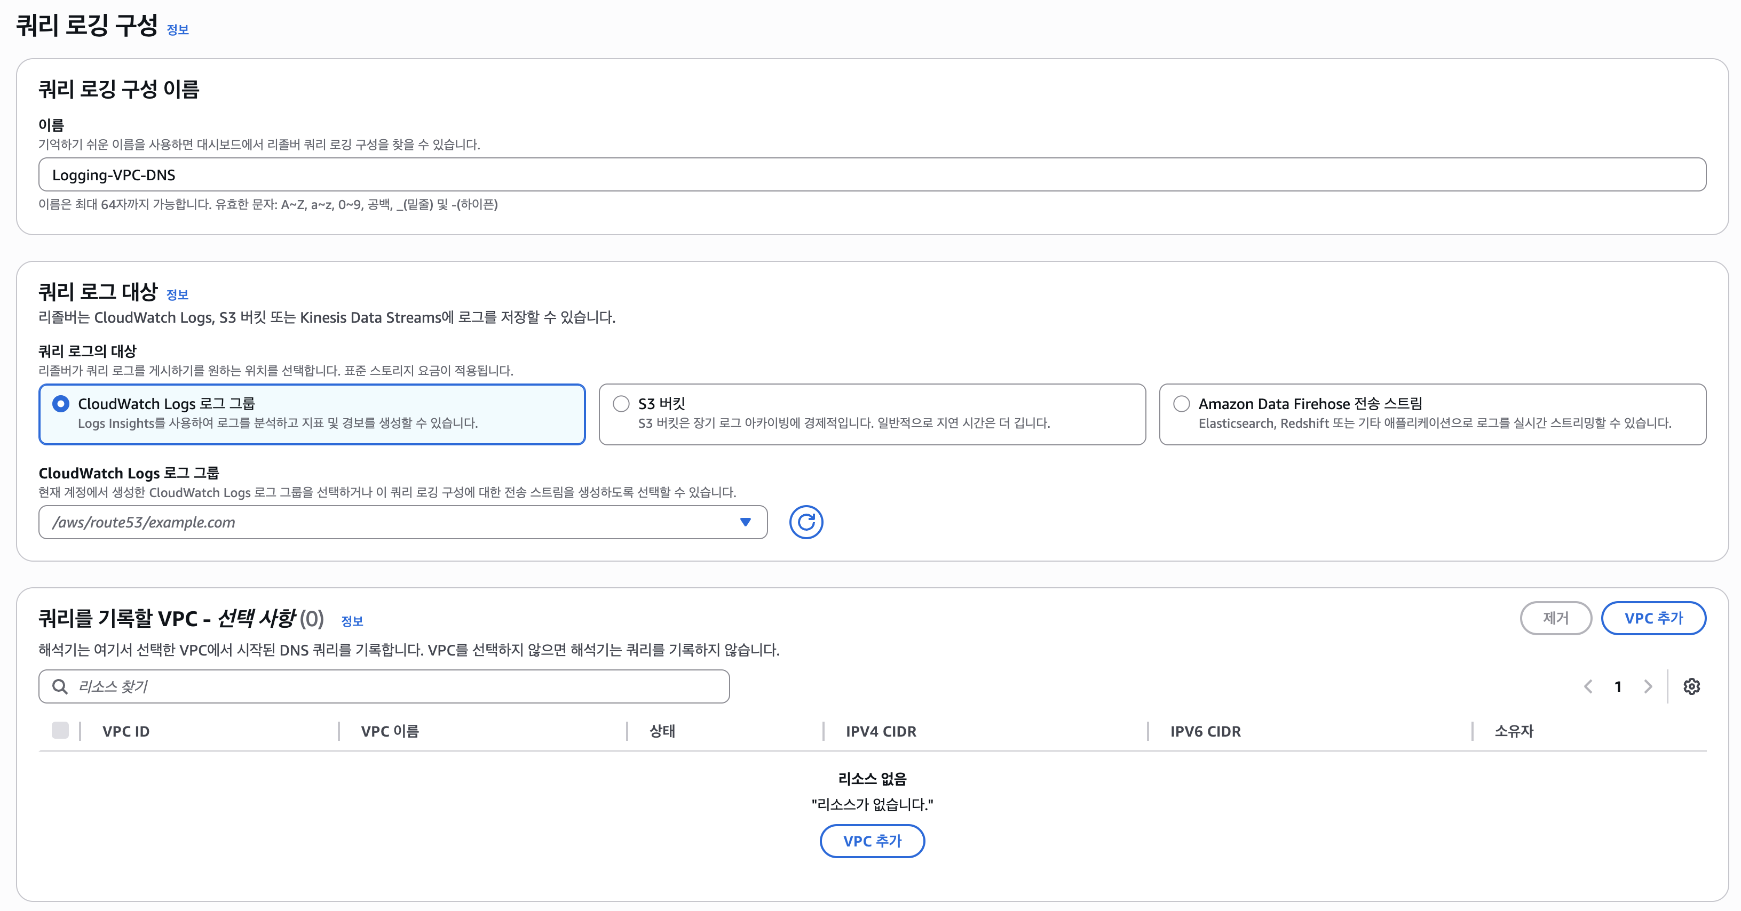Open 정보 link next to page title
The height and width of the screenshot is (911, 1741).
(x=178, y=30)
